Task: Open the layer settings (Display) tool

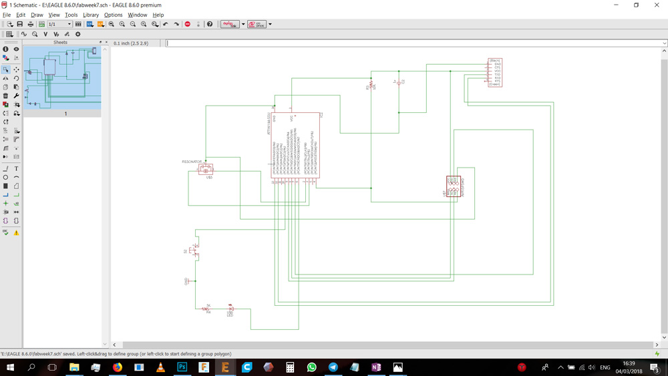Action: point(5,57)
